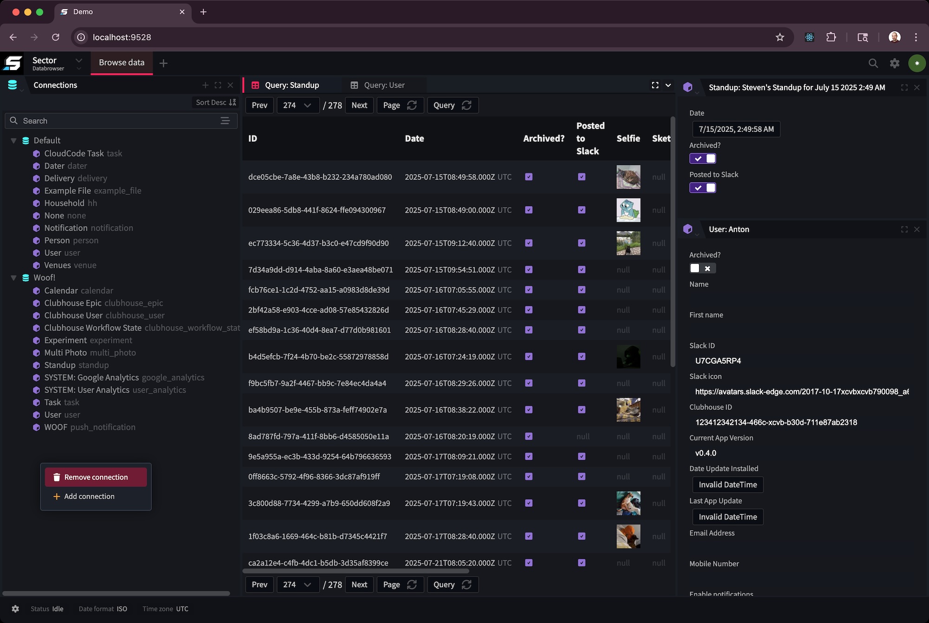Bookmark page with star icon
This screenshot has height=623, width=929.
[780, 37]
